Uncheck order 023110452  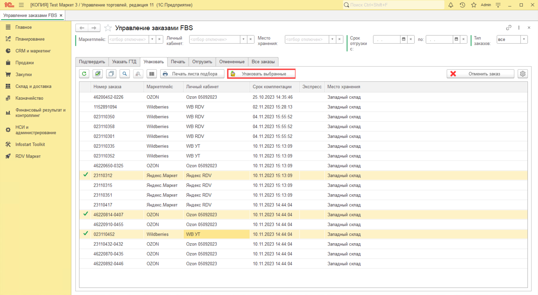85,234
